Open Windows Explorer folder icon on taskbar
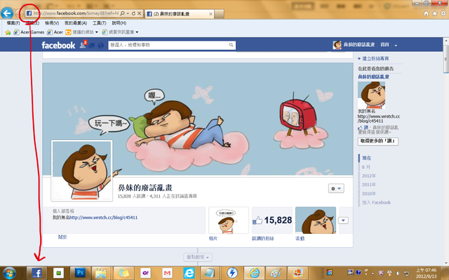This screenshot has width=449, height=280. point(101,273)
